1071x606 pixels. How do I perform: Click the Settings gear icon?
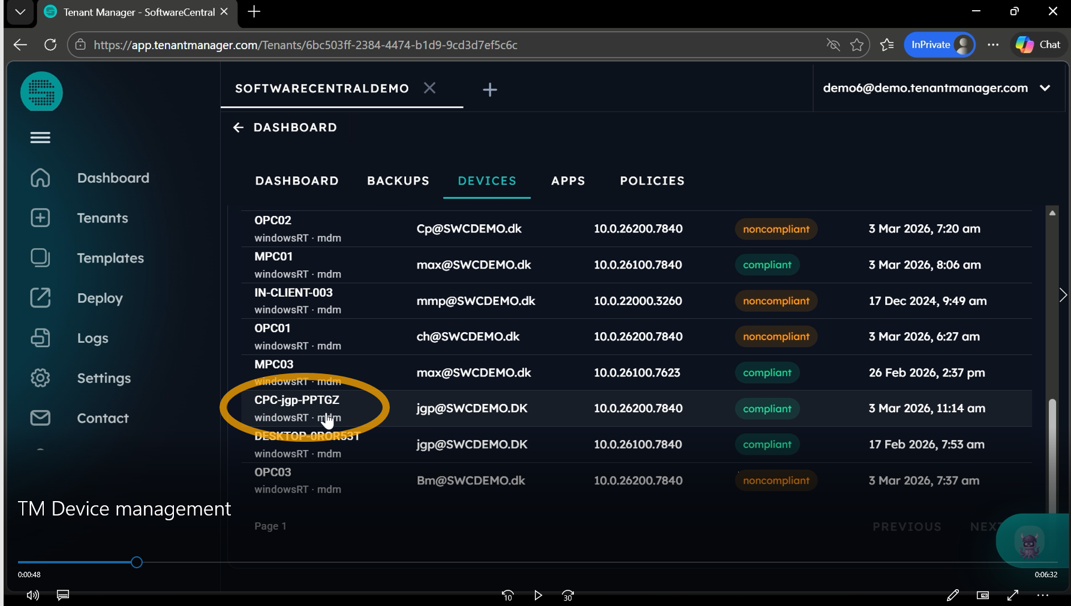point(40,378)
